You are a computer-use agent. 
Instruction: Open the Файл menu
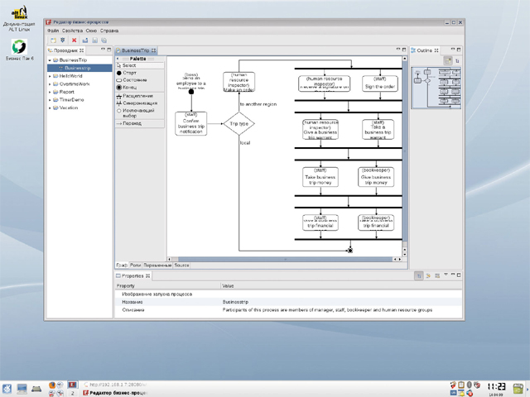pos(53,31)
